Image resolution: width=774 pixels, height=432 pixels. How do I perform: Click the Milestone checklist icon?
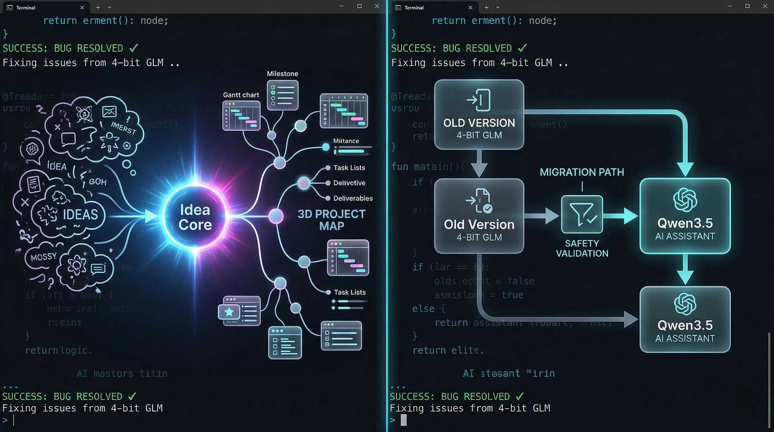(x=282, y=95)
